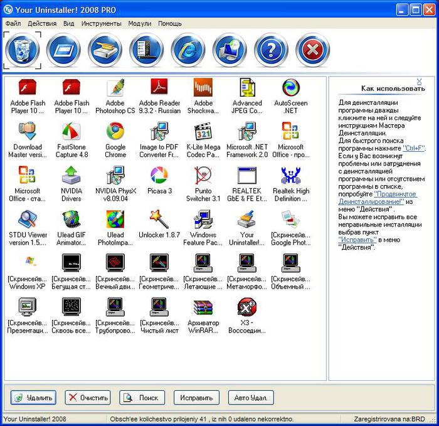The height and width of the screenshot is (426, 439).
Task: Select Picasa 3 program icon
Action: coord(159,181)
